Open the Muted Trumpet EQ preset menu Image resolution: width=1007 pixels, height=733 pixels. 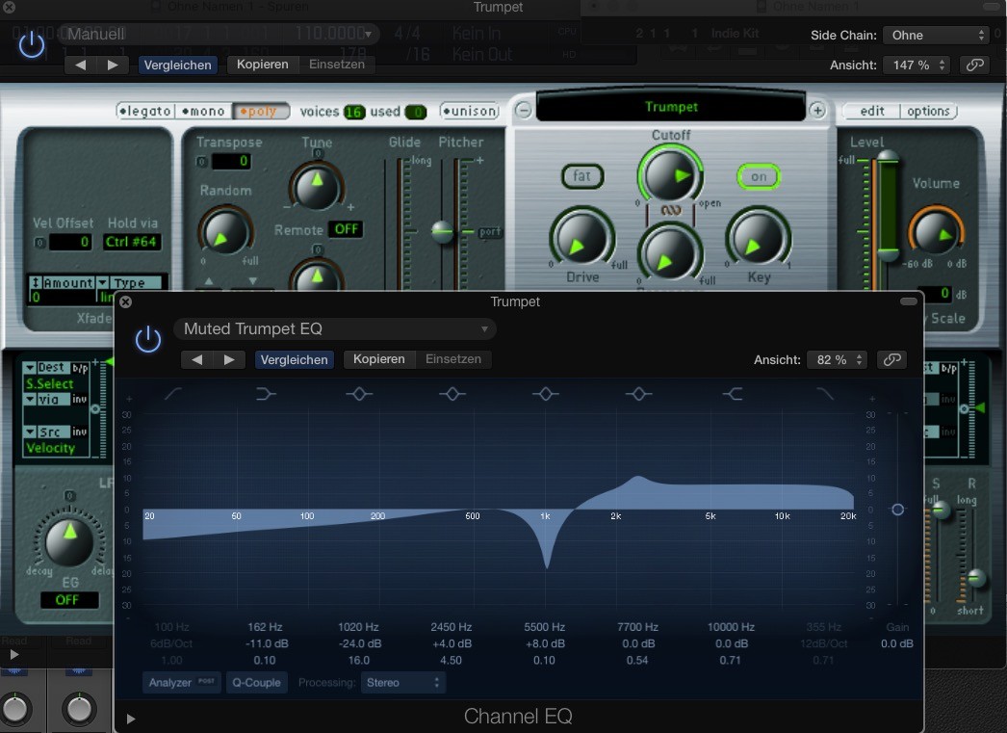click(x=335, y=328)
